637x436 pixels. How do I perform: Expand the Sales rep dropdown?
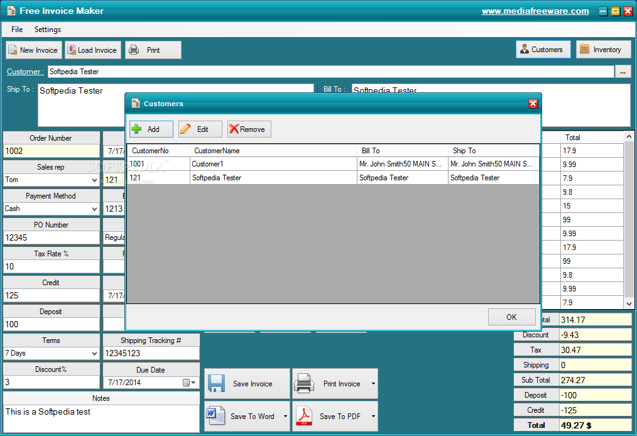(x=94, y=180)
